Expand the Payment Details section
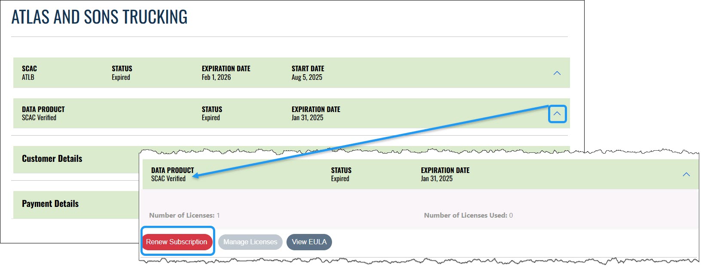 50,204
